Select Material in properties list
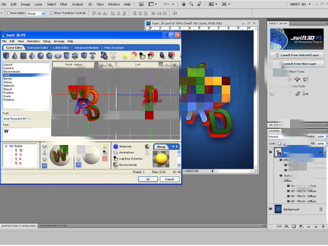Viewport: 328px width, 246px height. [x=9, y=86]
